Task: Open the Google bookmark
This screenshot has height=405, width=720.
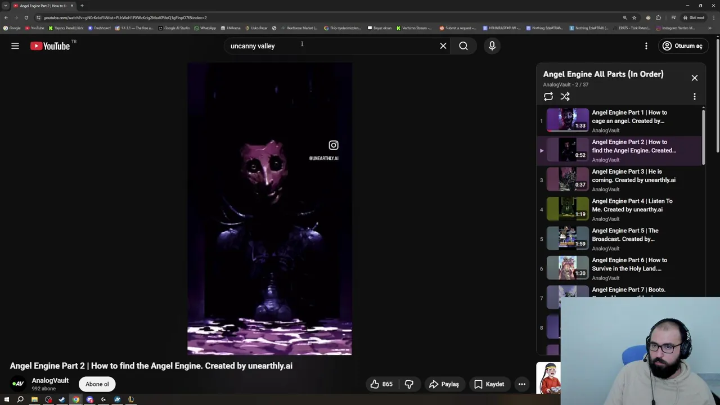Action: pos(12,28)
